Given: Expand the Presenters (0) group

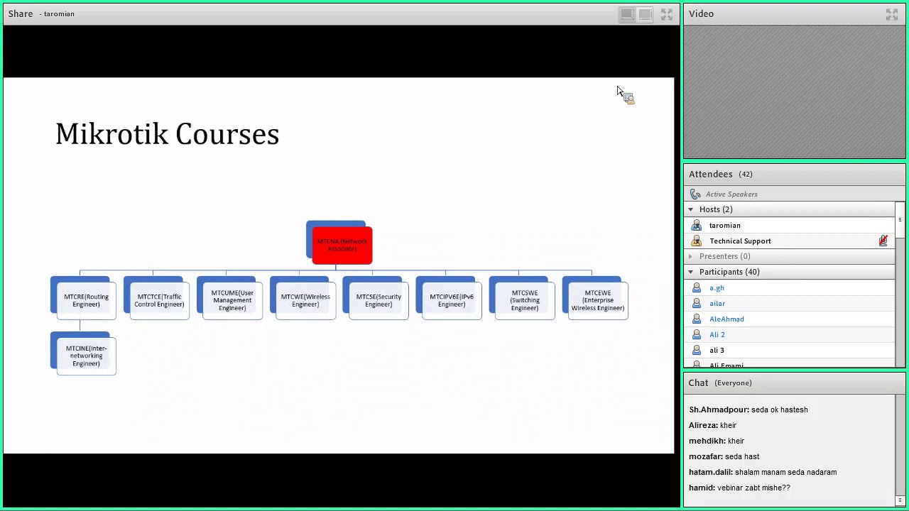Looking at the screenshot, I should 690,256.
